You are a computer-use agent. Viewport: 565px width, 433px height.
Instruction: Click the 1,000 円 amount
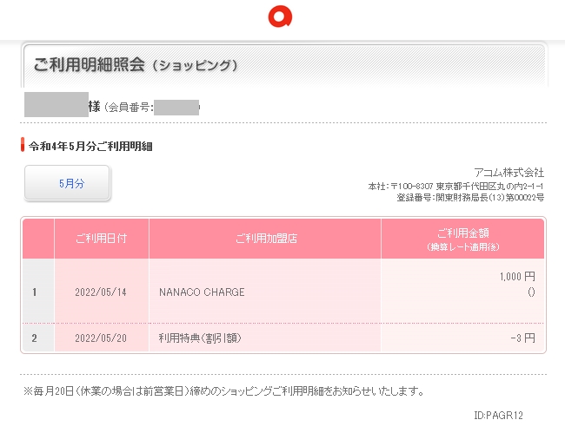pyautogui.click(x=516, y=277)
